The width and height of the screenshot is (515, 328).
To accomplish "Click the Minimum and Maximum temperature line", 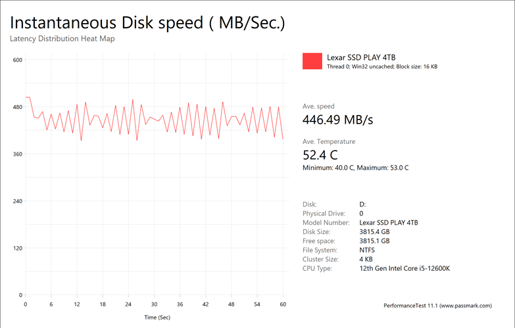I will pos(355,168).
